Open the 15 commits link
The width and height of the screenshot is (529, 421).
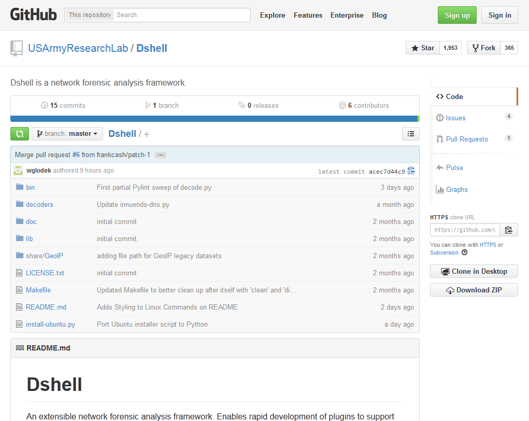(63, 105)
